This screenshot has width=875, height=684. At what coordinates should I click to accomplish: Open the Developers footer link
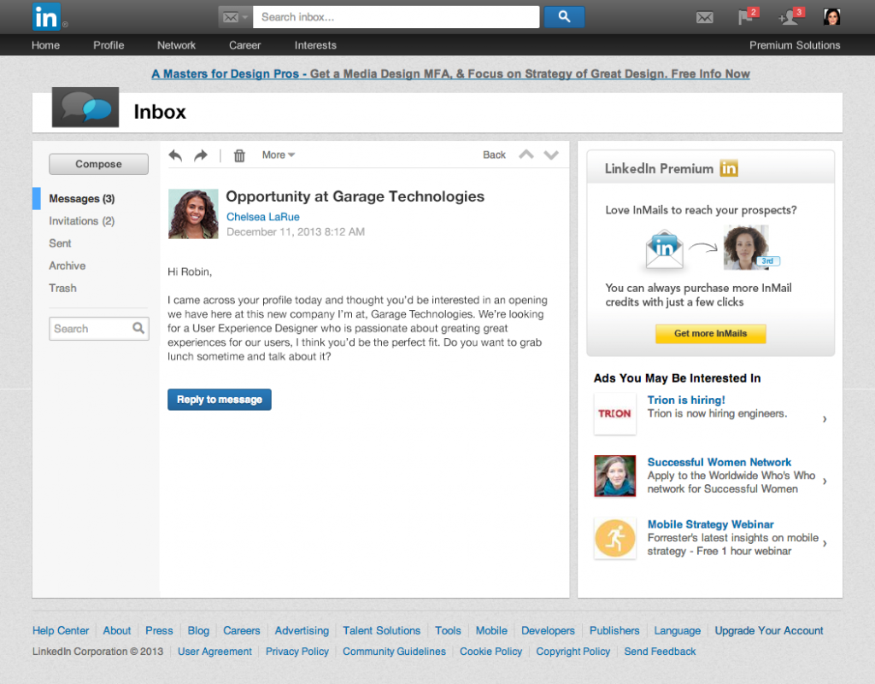click(x=548, y=630)
